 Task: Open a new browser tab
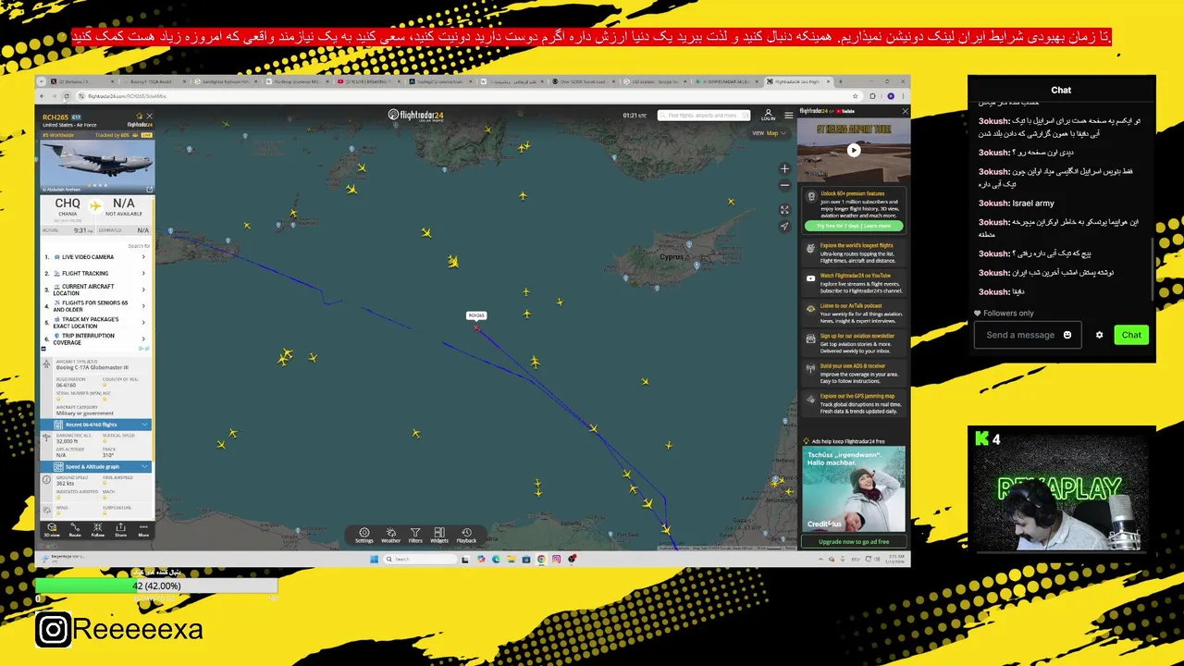[839, 81]
